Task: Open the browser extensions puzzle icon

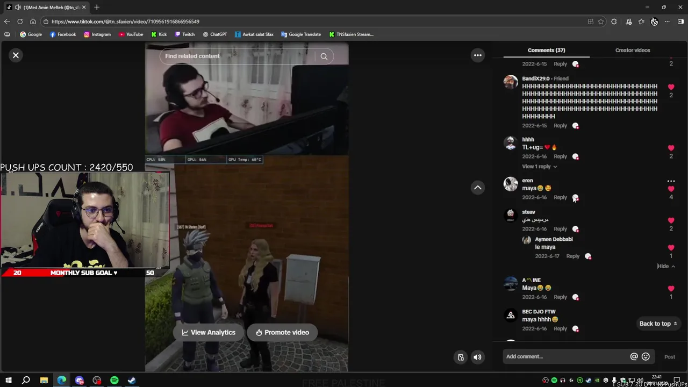Action: [614, 21]
